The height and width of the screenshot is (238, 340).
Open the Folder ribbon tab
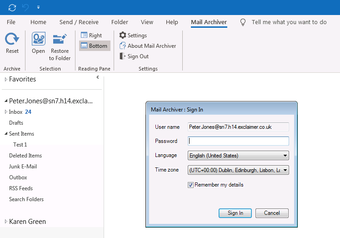pyautogui.click(x=120, y=22)
